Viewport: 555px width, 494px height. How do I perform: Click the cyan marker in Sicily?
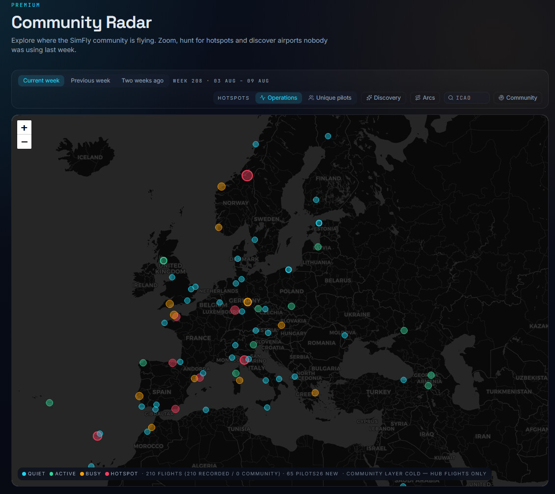point(267,408)
